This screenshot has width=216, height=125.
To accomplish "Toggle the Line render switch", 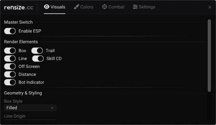I will pos(10,59).
